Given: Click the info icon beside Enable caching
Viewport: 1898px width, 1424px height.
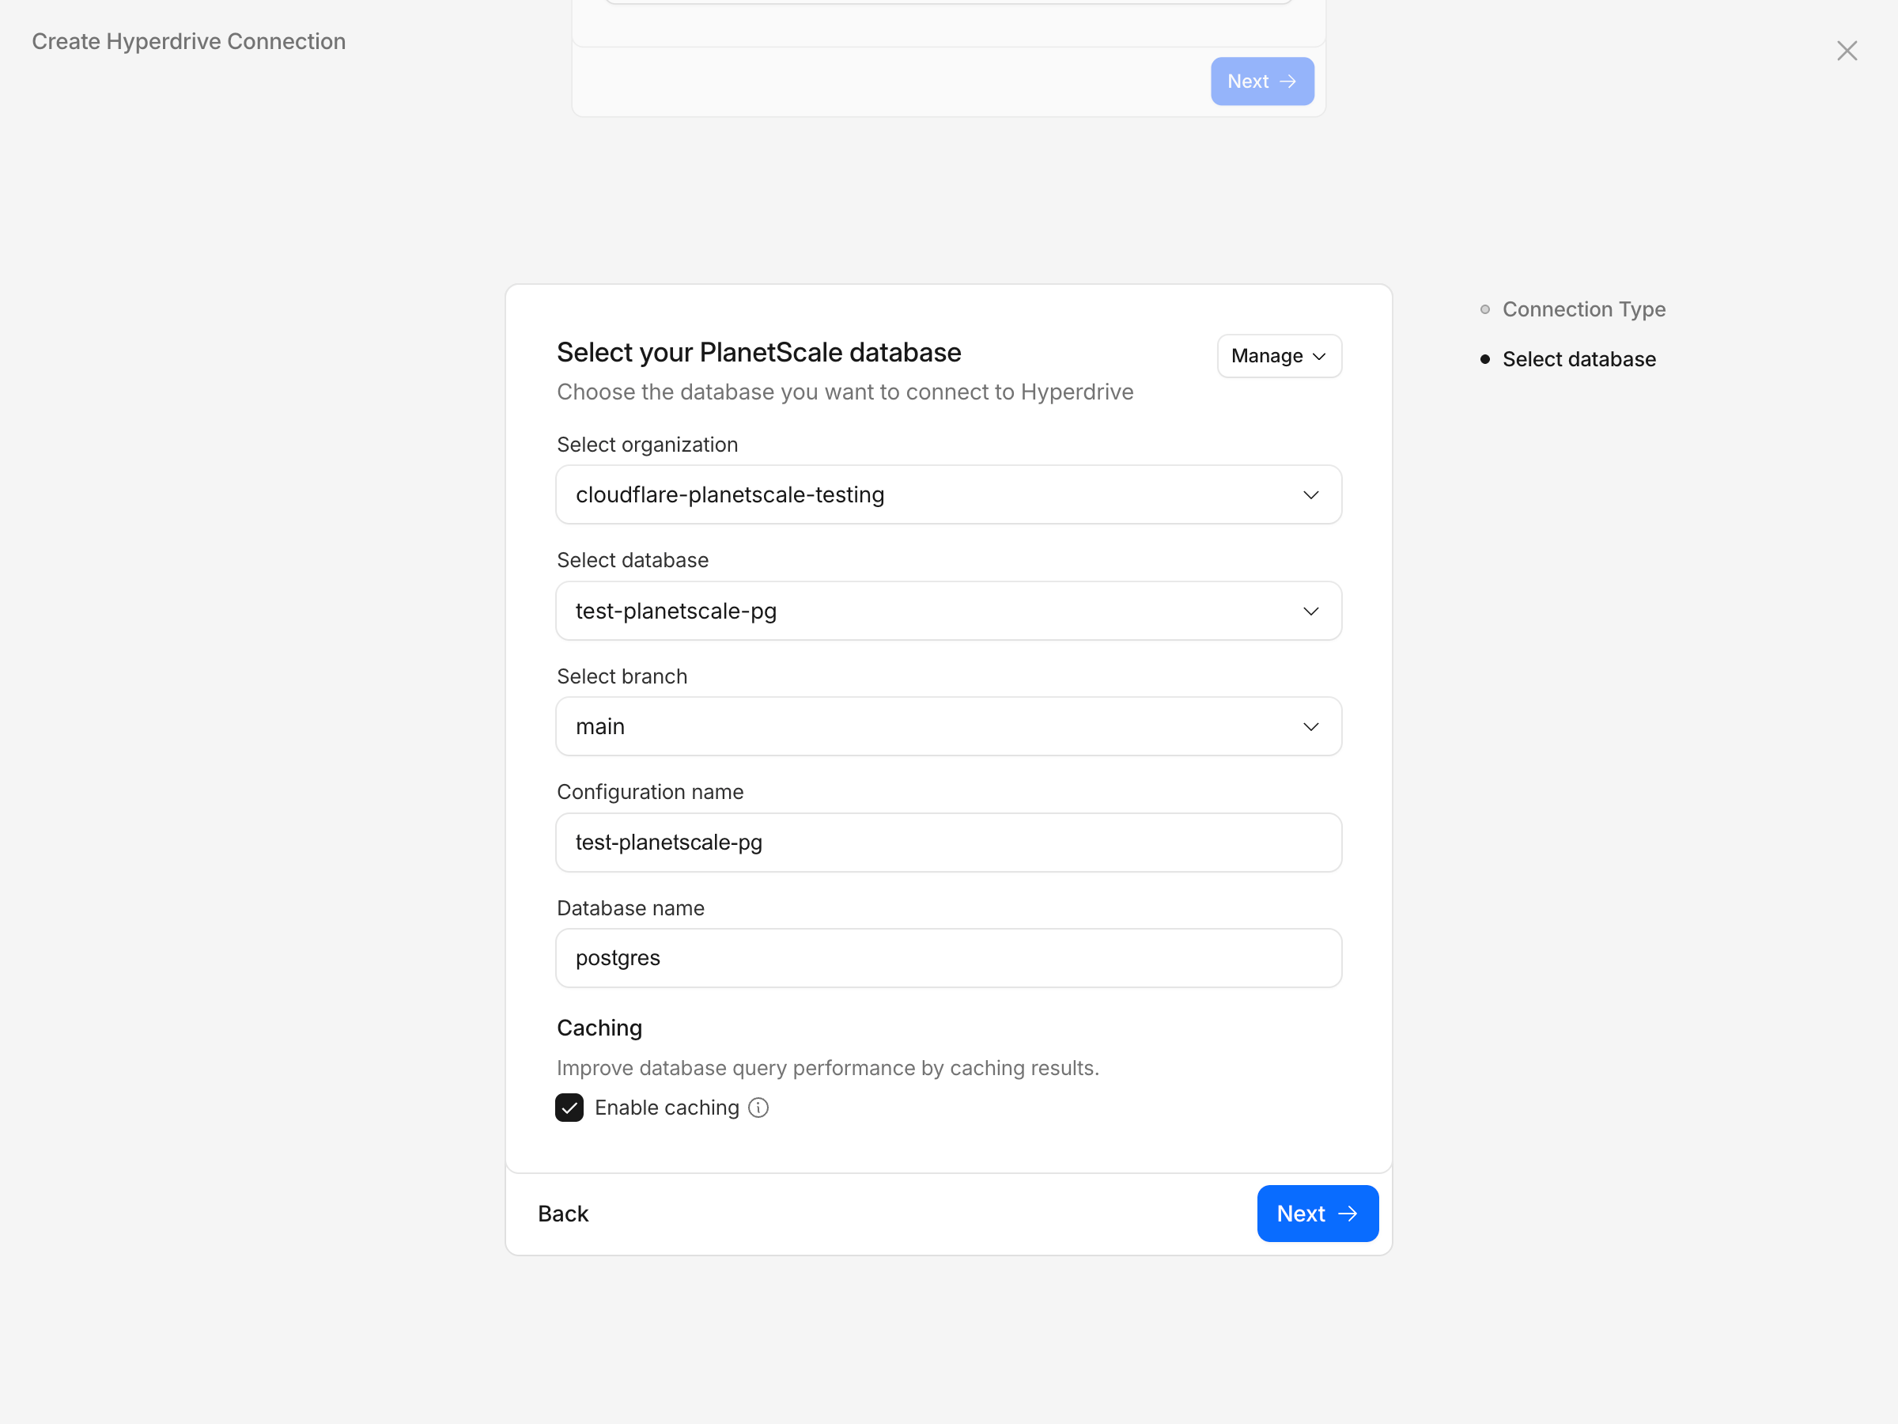Looking at the screenshot, I should pos(758,1108).
